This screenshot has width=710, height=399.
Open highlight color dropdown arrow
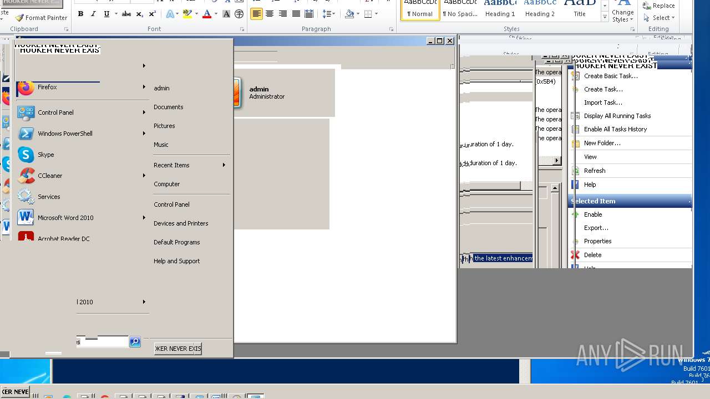pyautogui.click(x=196, y=14)
